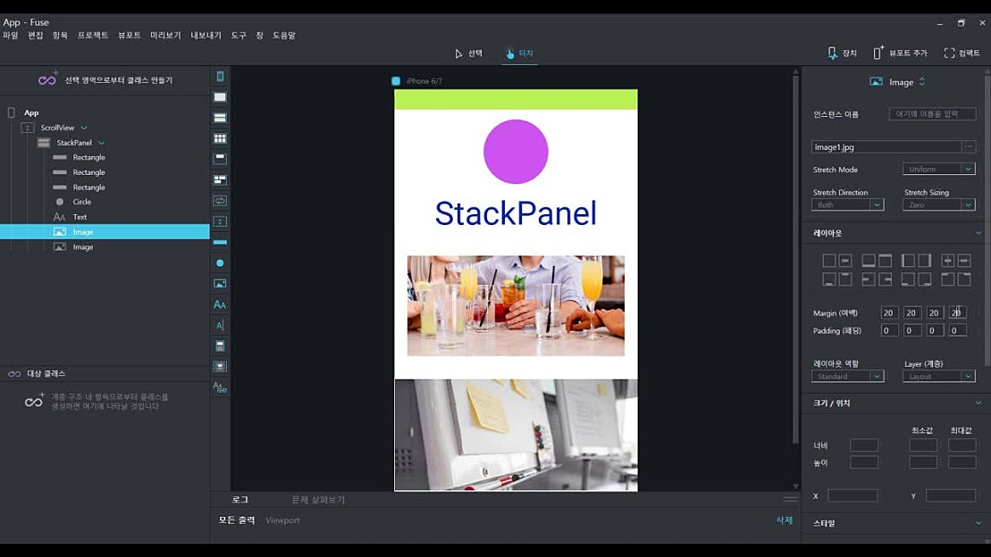Open the Stretch Mode dropdown showing Uniform
This screenshot has width=991, height=557.
(938, 168)
